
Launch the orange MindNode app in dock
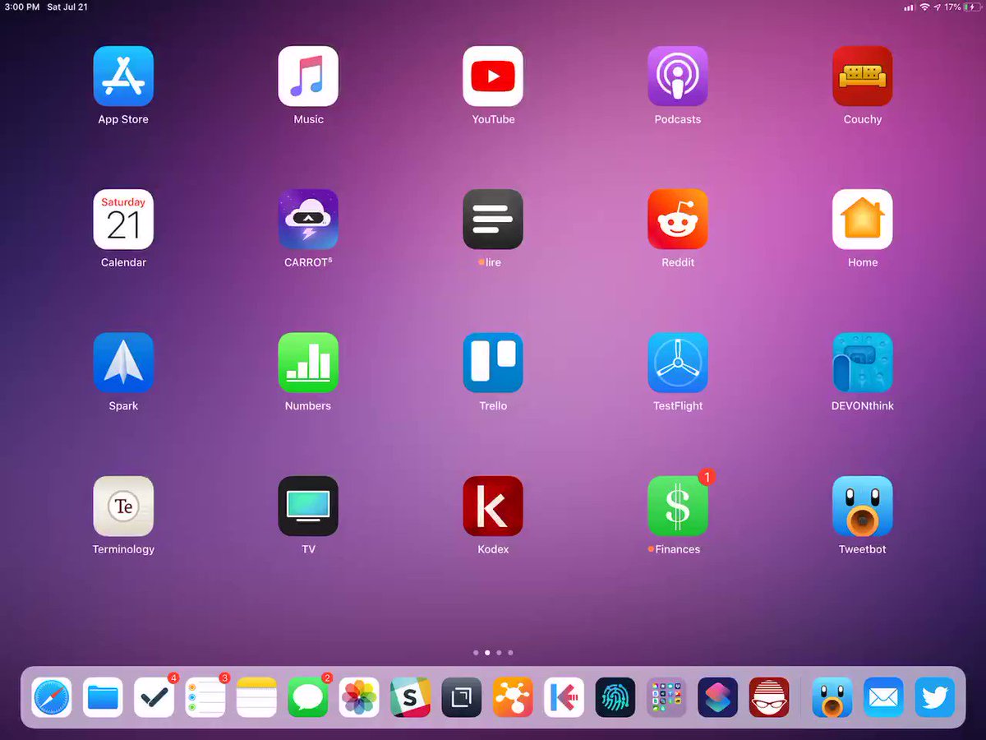(513, 697)
